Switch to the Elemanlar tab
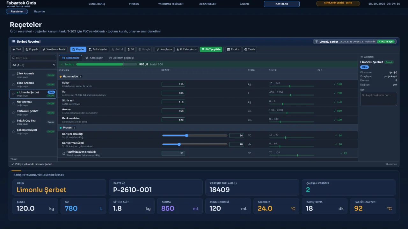Screen dimensions: 408x229 [x=70, y=58]
